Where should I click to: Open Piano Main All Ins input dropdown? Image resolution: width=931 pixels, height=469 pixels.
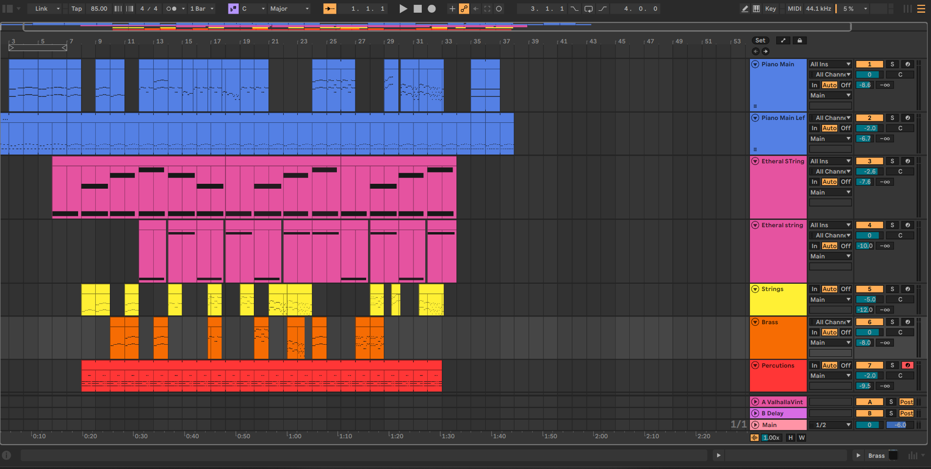830,64
